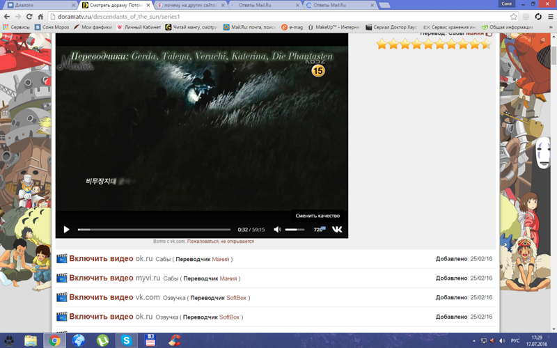Screen dimensions: 557x348
Task: Open Skype from the taskbar
Action: (126, 340)
